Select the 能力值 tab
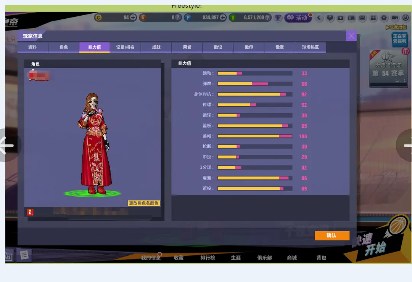The height and width of the screenshot is (282, 412). 94,47
